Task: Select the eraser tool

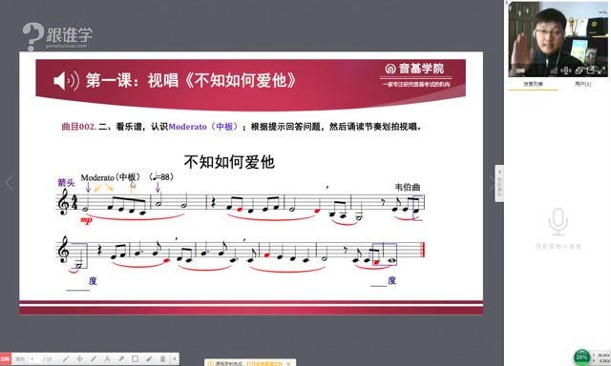Action: 149,358
